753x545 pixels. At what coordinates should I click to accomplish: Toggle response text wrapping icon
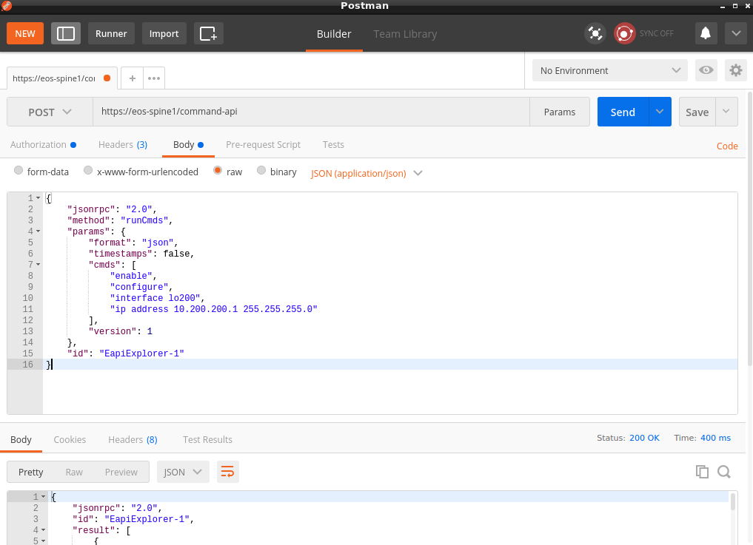pyautogui.click(x=227, y=471)
